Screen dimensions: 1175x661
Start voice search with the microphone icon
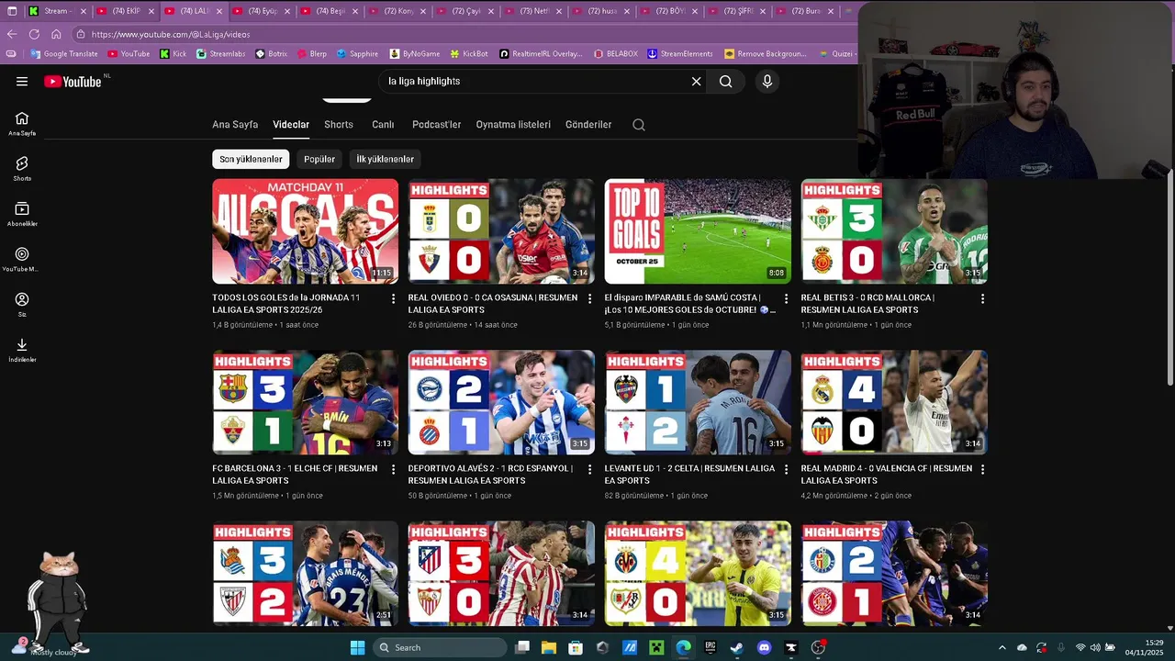click(x=767, y=82)
